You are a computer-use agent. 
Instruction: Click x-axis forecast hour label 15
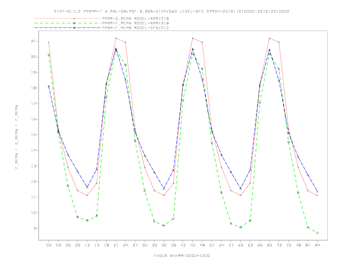tap(97, 245)
